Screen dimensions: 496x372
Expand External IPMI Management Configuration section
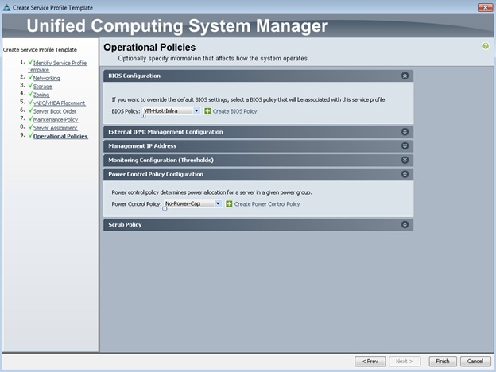405,132
